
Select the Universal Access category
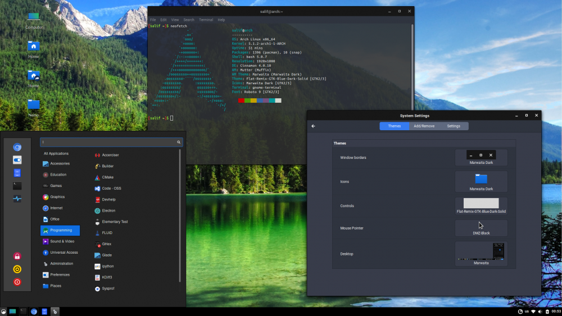[60, 253]
